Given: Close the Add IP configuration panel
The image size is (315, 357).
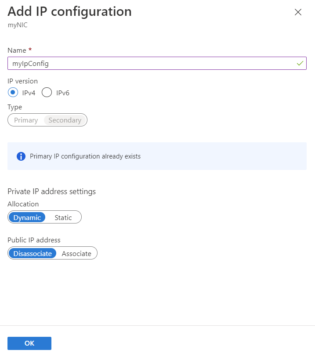Looking at the screenshot, I should [x=298, y=12].
